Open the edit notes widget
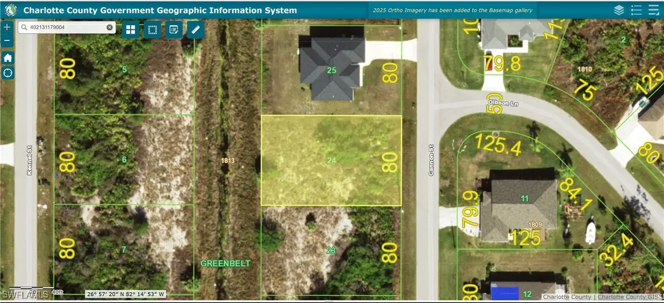 tap(173, 30)
